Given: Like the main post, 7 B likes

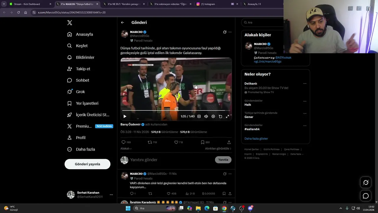Looking at the screenshot, I should click(178, 142).
